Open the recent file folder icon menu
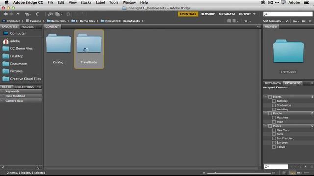This screenshot has height=176, width=314. [x=296, y=21]
